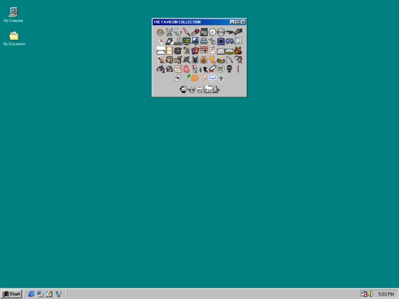
Task: Click Show Desktop quick launch icon
Action: [x=49, y=294]
